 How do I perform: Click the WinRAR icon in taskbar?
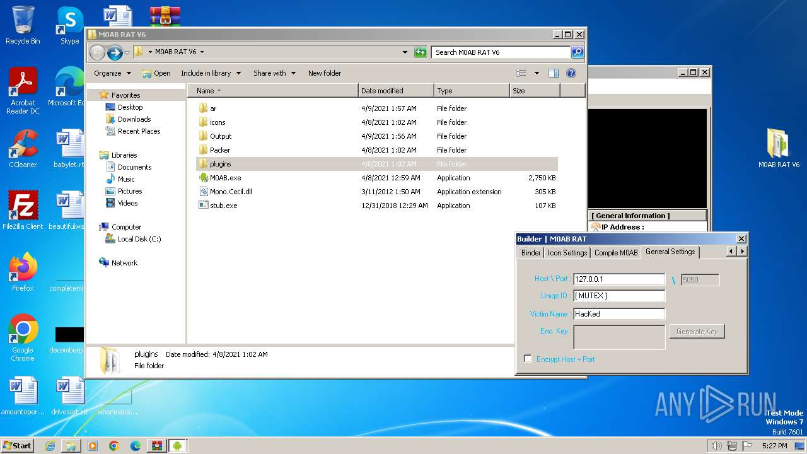click(156, 446)
